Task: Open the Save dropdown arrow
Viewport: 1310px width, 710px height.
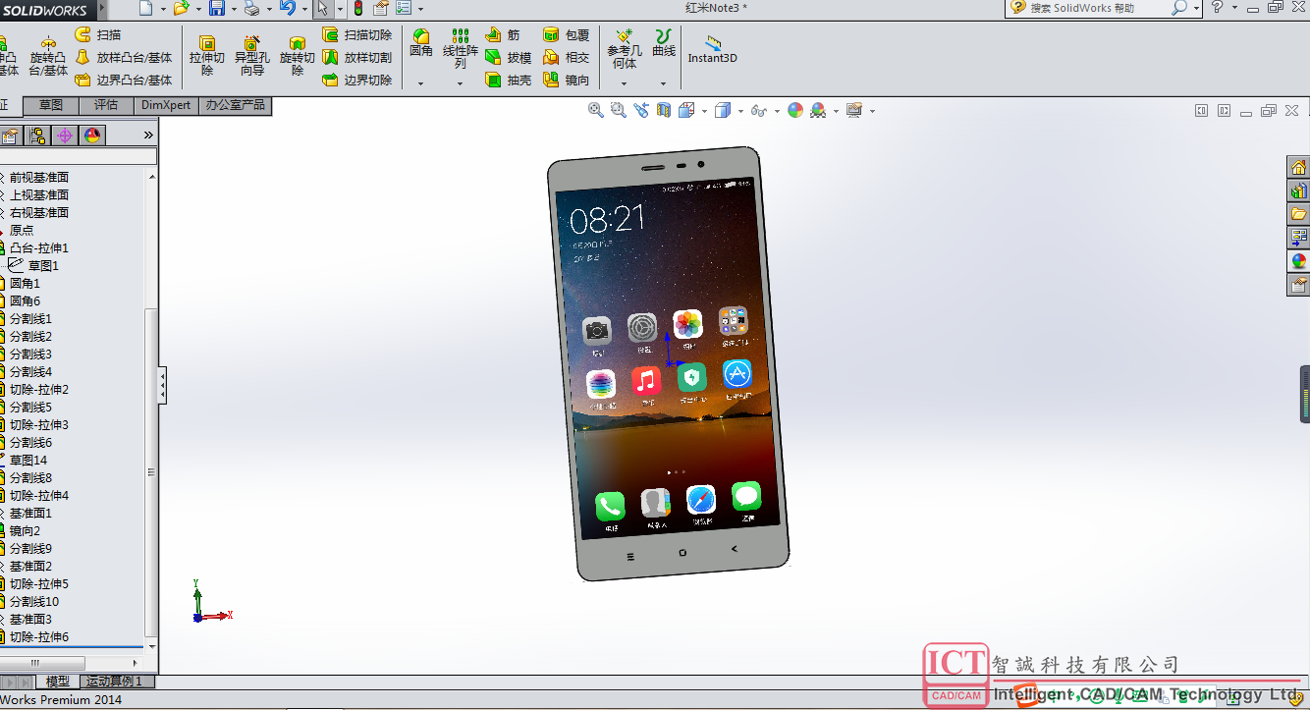Action: pyautogui.click(x=233, y=9)
